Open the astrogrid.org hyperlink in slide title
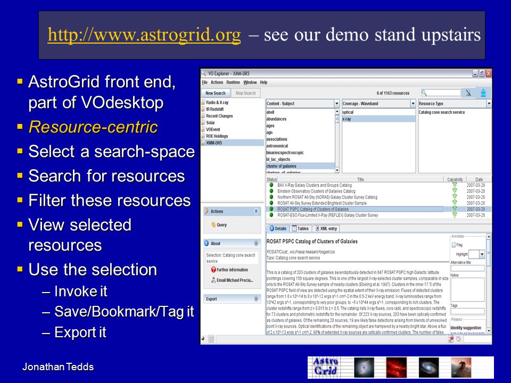511x383 pixels. pos(144,35)
